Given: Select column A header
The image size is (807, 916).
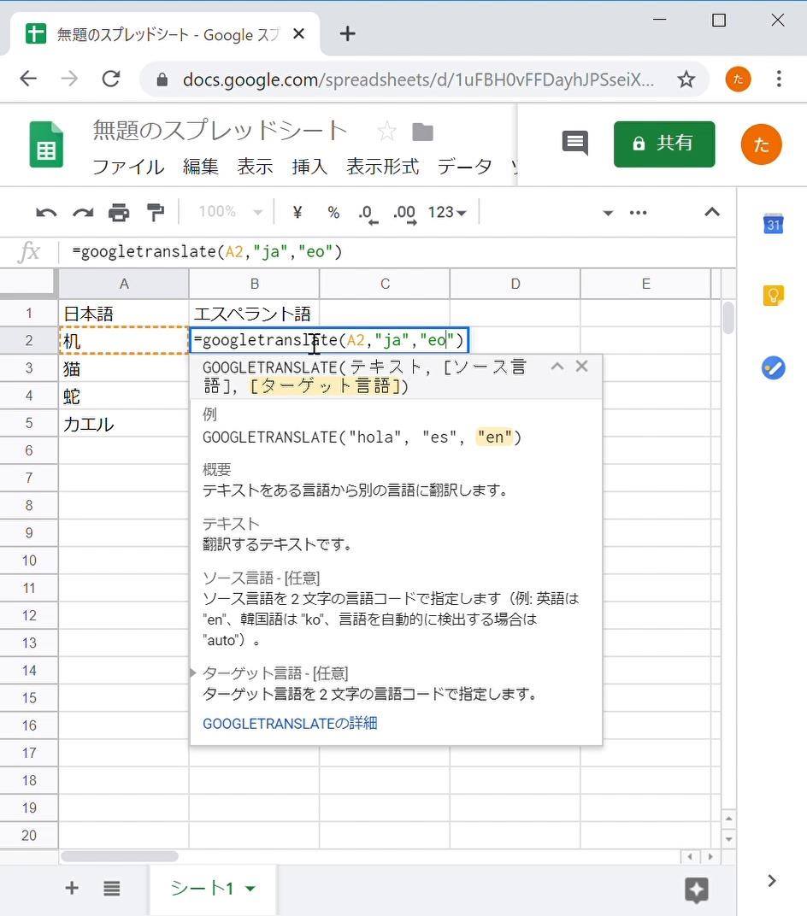Looking at the screenshot, I should [x=124, y=284].
